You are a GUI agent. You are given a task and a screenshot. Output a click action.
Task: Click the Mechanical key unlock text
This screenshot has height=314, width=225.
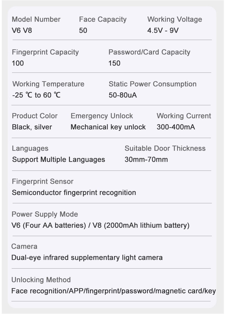[108, 127]
